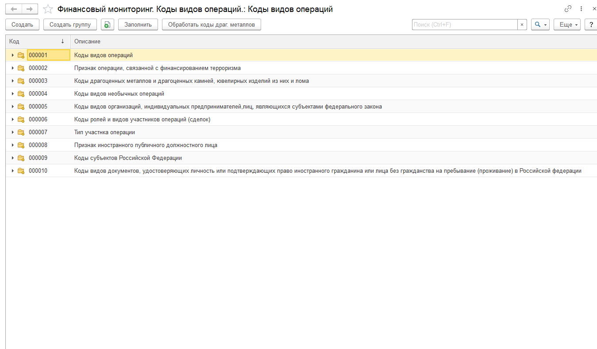Select row Признак иностранного публичного должностного лица
Image resolution: width=597 pixels, height=349 pixels.
point(301,145)
